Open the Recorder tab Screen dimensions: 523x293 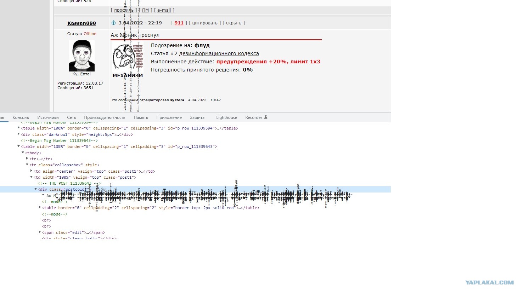254,117
